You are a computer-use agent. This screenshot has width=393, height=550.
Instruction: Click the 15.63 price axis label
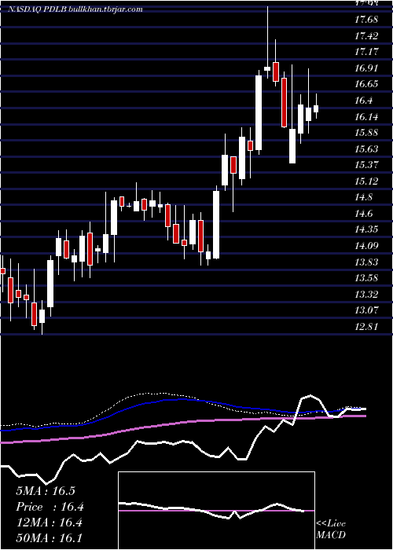point(366,149)
